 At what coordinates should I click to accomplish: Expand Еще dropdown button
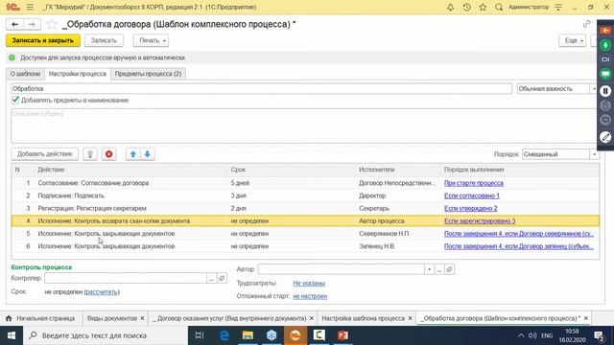573,40
